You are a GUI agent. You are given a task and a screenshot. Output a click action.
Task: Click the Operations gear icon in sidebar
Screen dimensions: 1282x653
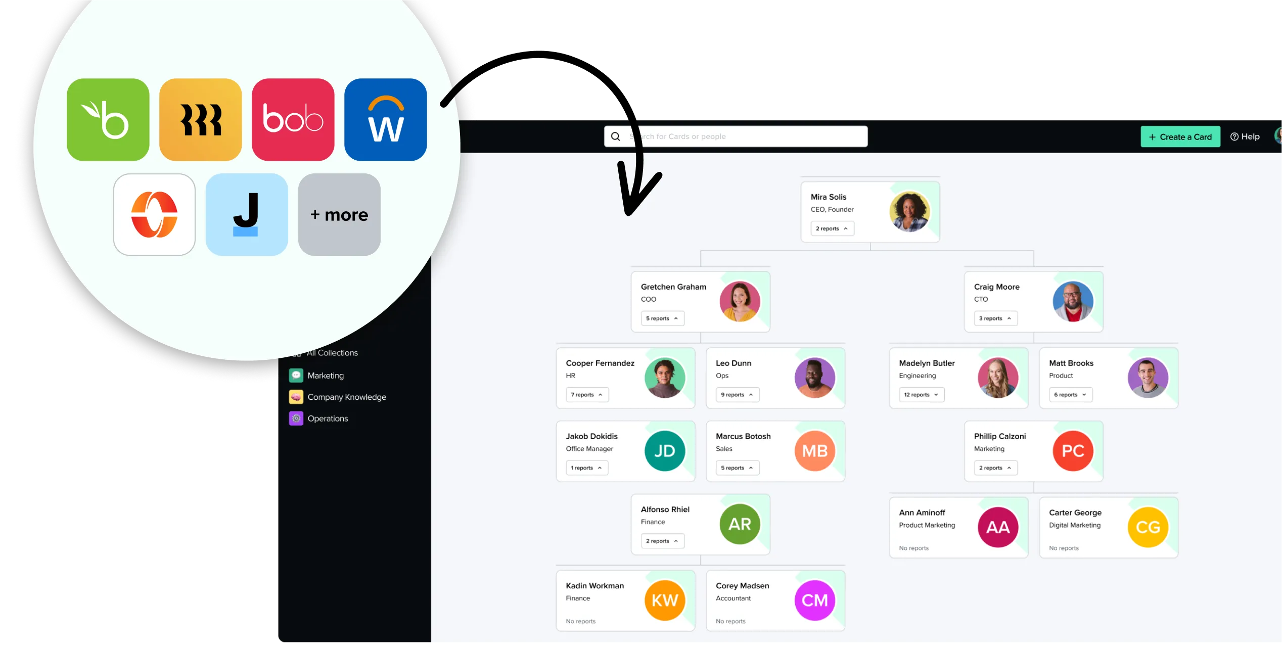click(x=296, y=418)
